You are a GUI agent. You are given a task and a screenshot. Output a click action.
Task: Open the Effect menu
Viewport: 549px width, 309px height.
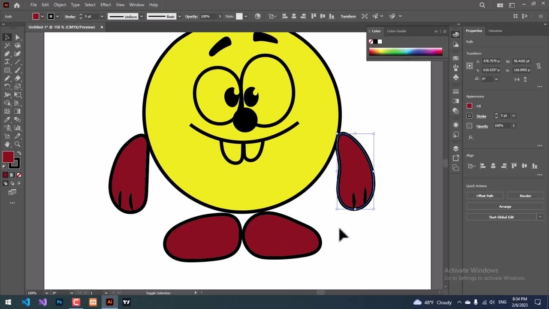click(106, 5)
